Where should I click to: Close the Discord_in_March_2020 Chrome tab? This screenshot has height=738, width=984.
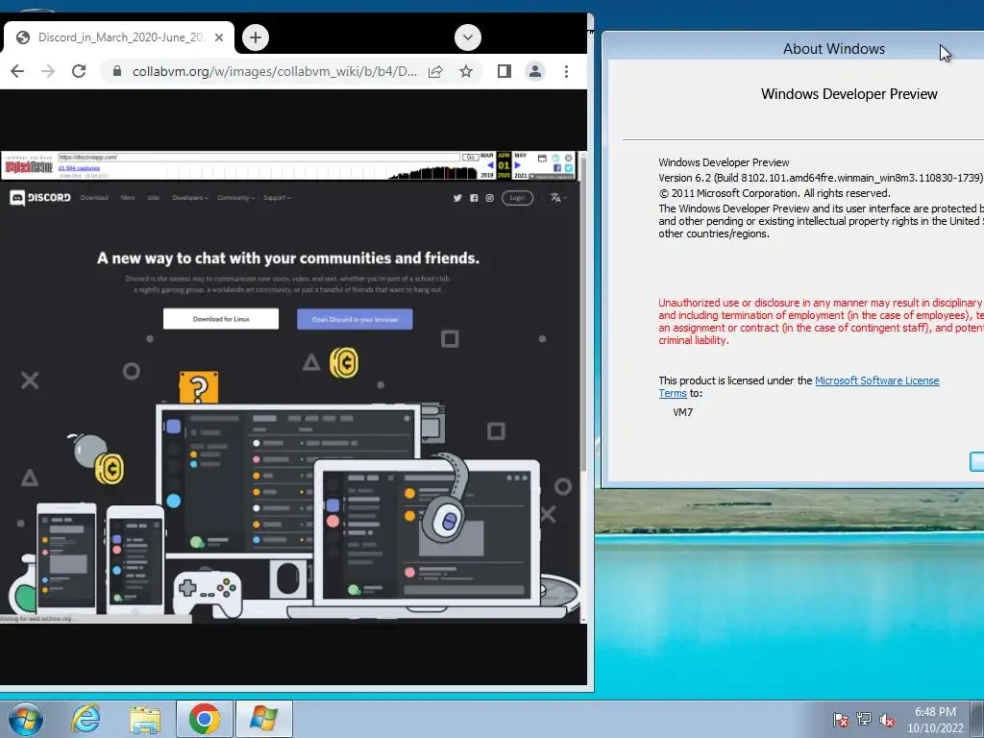pyautogui.click(x=219, y=37)
